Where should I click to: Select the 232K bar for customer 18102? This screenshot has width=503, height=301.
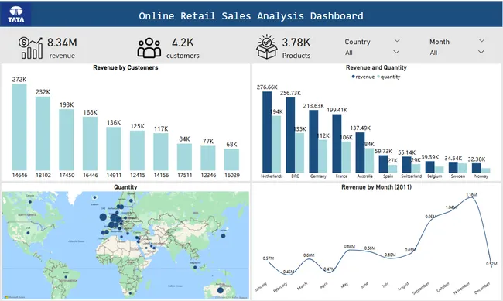pyautogui.click(x=43, y=134)
